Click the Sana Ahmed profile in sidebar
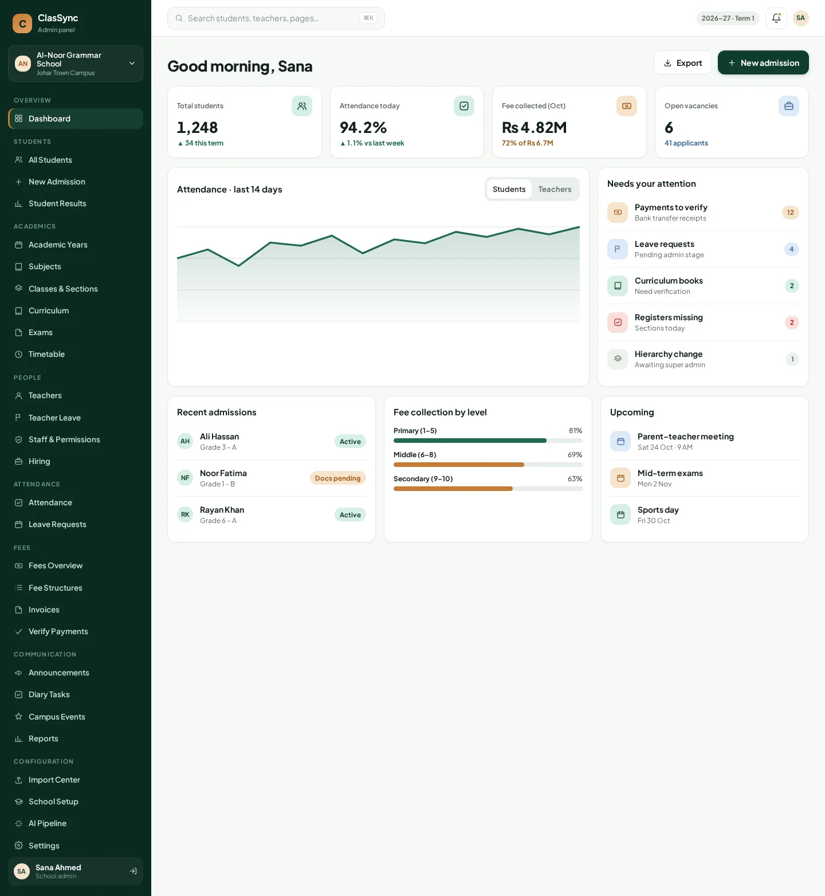 click(x=76, y=871)
